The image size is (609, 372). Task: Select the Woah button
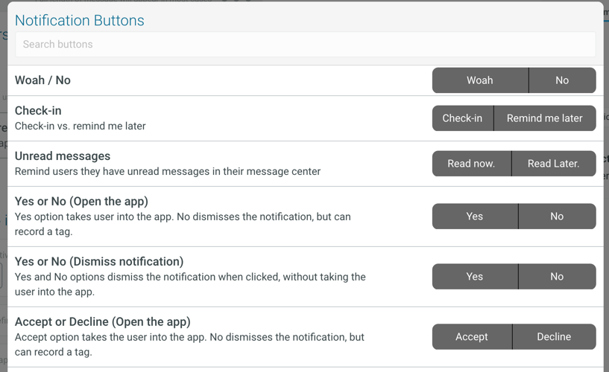[x=481, y=80]
